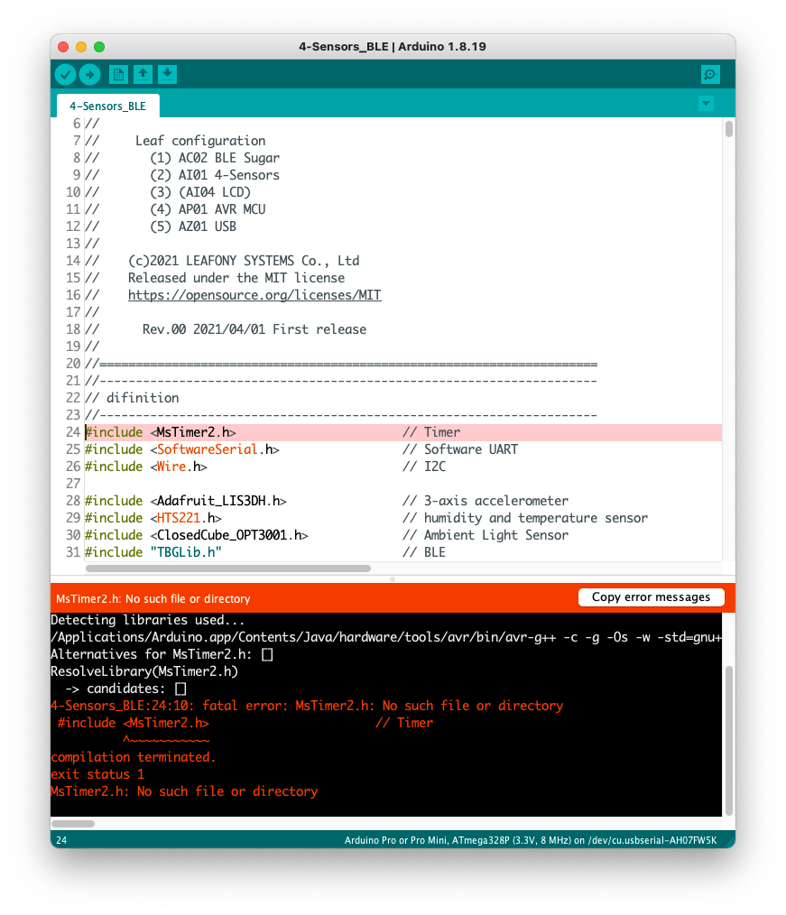Click the "(3) (AI04 LCD)" comment
The width and height of the screenshot is (786, 915).
[200, 192]
